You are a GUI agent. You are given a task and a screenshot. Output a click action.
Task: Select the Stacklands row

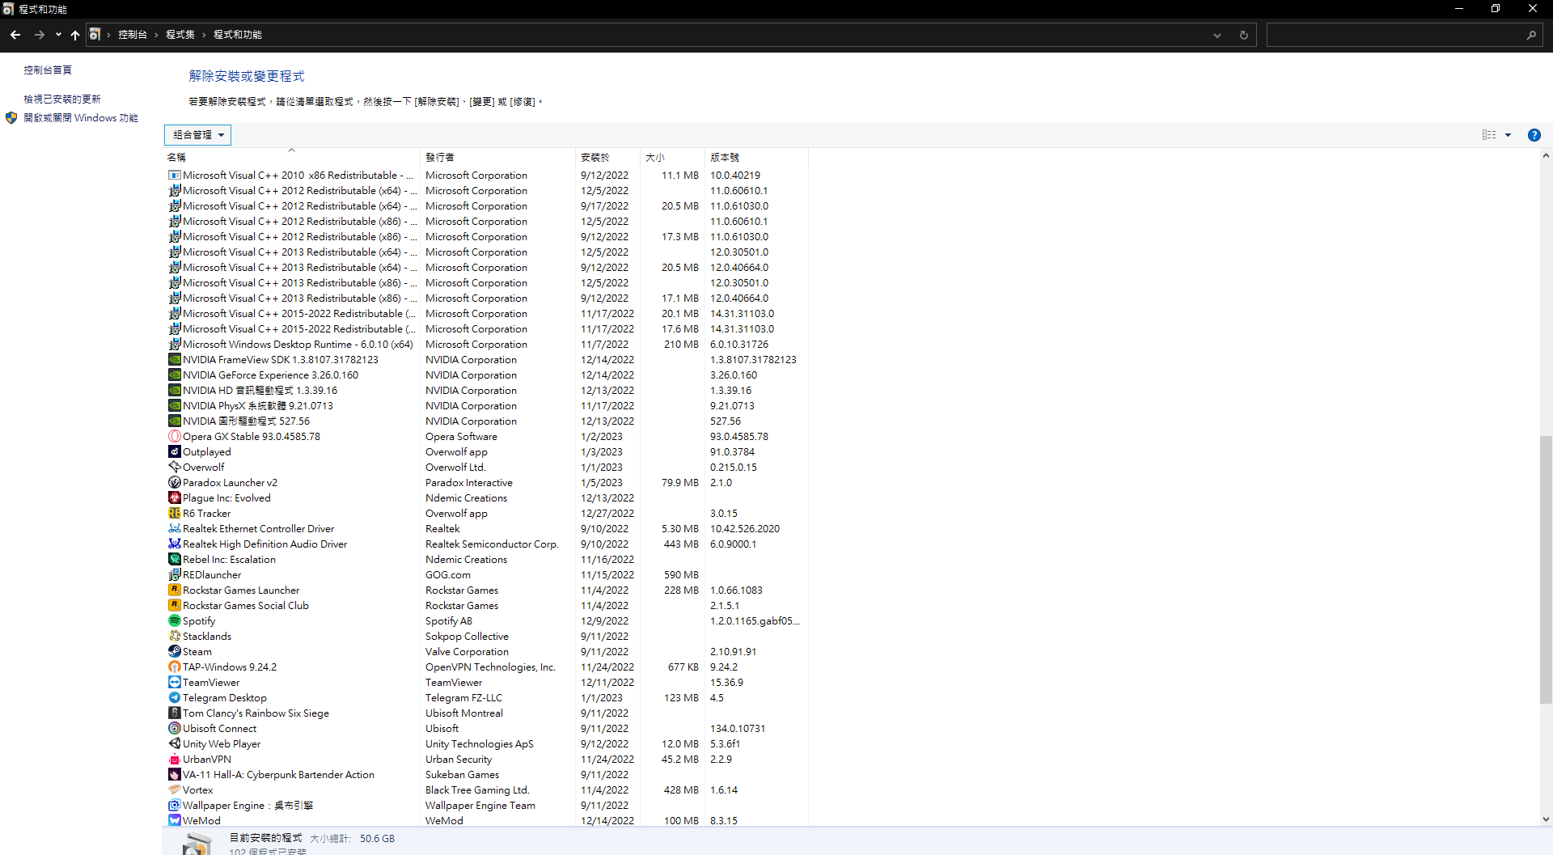click(485, 637)
